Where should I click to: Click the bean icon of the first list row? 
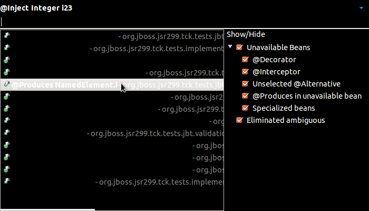pyautogui.click(x=6, y=35)
